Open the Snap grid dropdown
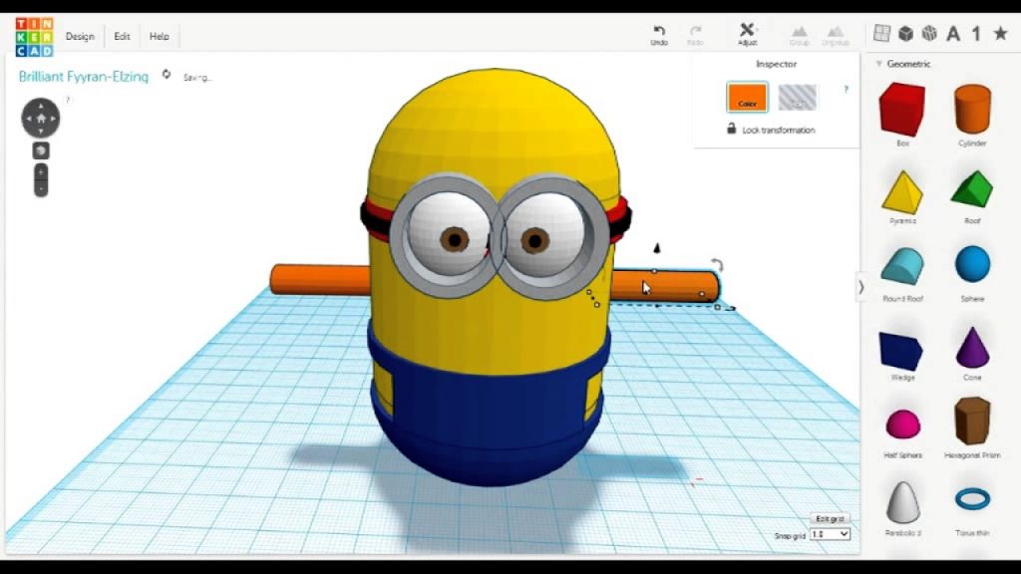The width and height of the screenshot is (1021, 574). tap(829, 534)
